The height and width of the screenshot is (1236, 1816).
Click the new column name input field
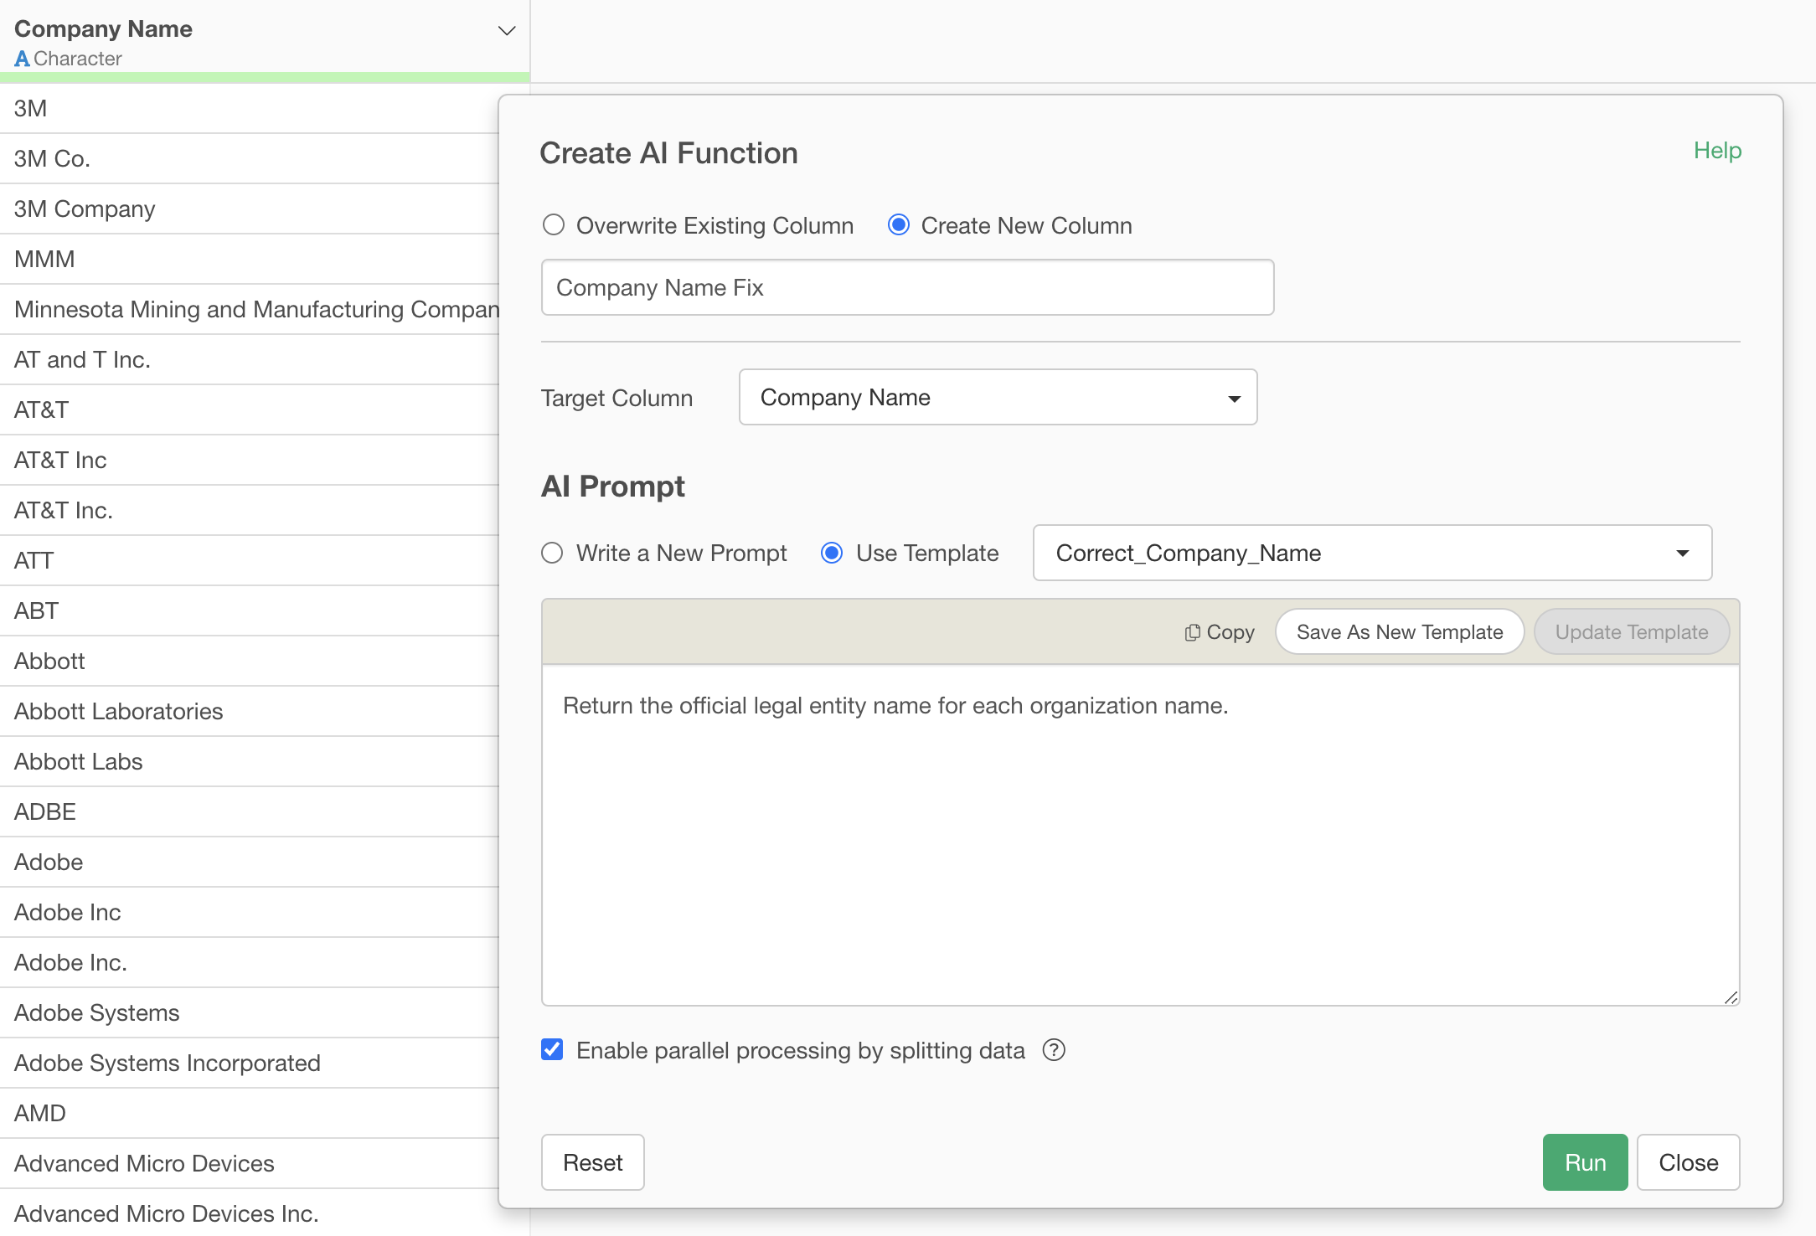(907, 288)
